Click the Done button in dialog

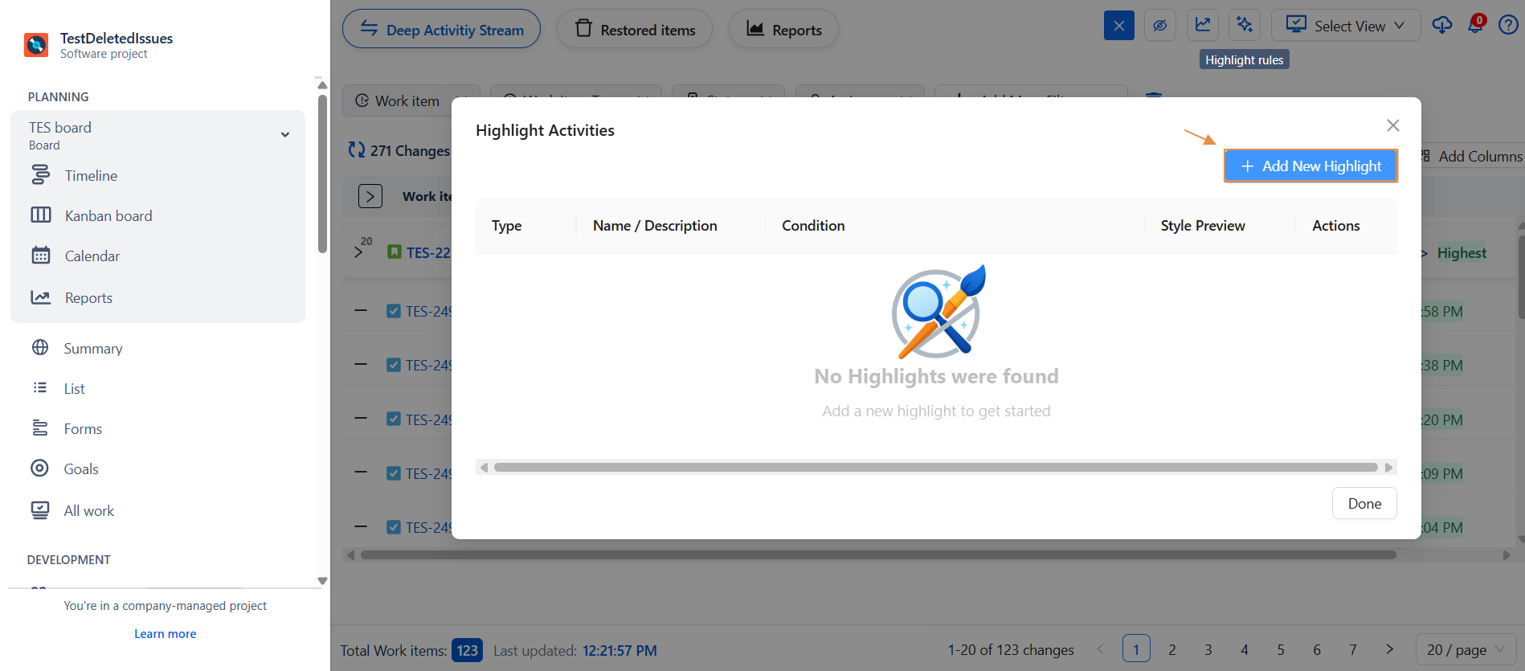pyautogui.click(x=1364, y=503)
